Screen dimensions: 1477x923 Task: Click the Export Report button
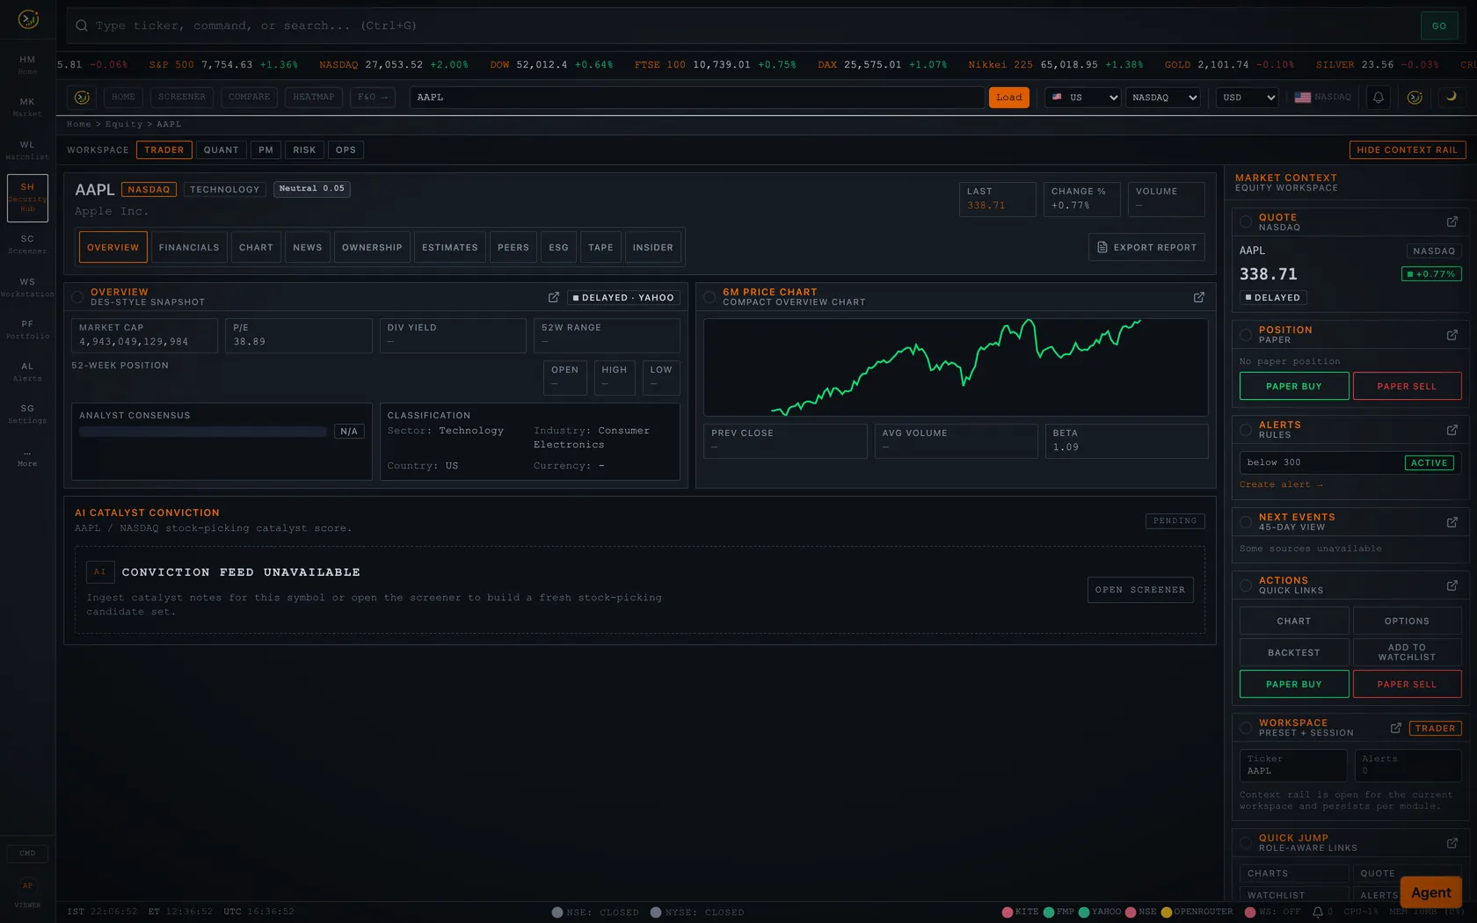pyautogui.click(x=1146, y=248)
